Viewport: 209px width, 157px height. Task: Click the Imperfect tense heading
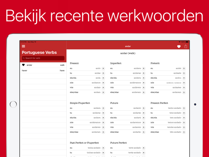point(116,63)
